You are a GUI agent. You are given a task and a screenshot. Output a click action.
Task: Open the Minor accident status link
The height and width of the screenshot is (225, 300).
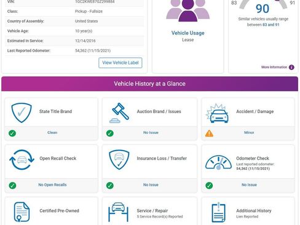tap(249, 133)
